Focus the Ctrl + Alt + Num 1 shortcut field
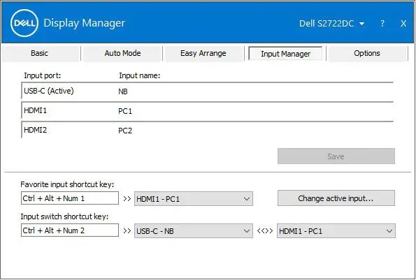 coord(70,198)
